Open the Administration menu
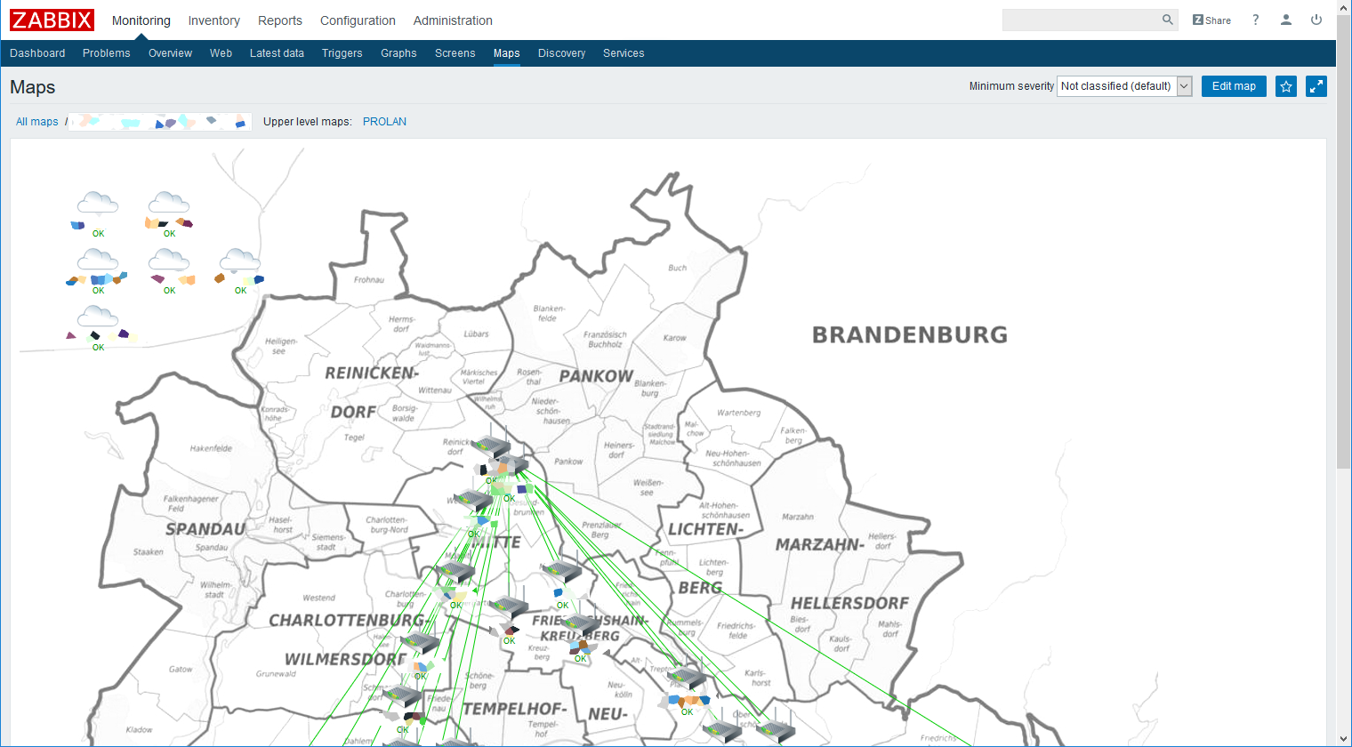 point(452,20)
